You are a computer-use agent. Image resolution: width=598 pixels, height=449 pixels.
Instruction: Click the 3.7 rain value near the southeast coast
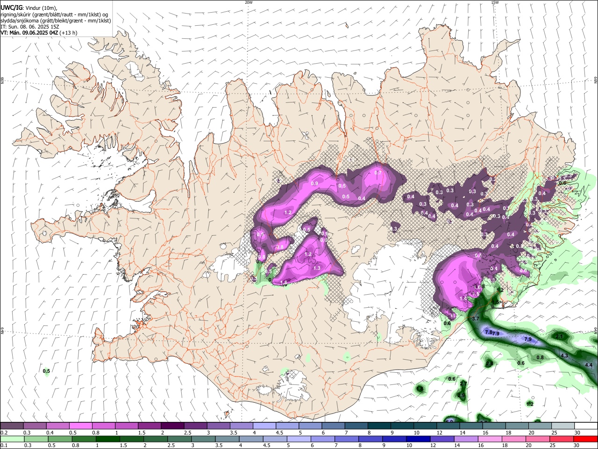click(x=476, y=319)
